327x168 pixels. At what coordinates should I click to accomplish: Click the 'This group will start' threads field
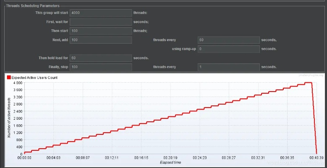pyautogui.click(x=101, y=13)
